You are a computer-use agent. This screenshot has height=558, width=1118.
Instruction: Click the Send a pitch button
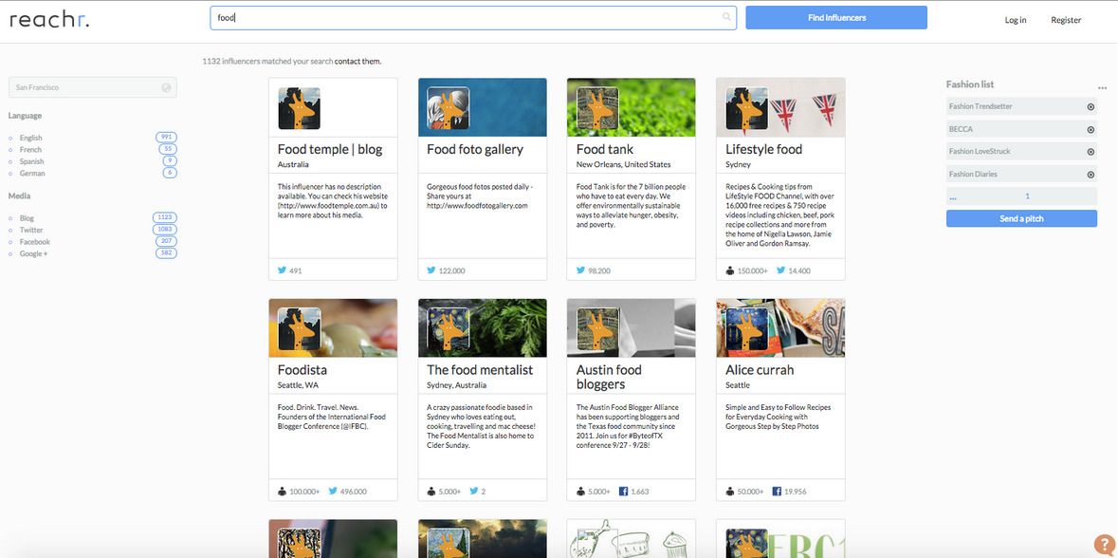[1021, 217]
